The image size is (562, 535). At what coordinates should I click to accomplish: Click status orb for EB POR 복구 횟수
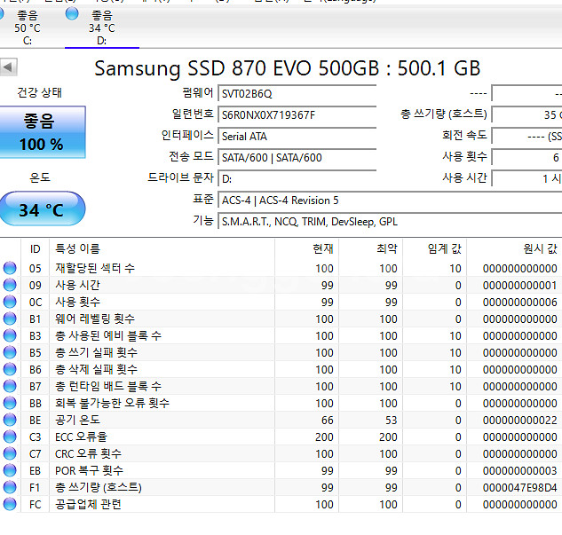point(10,470)
